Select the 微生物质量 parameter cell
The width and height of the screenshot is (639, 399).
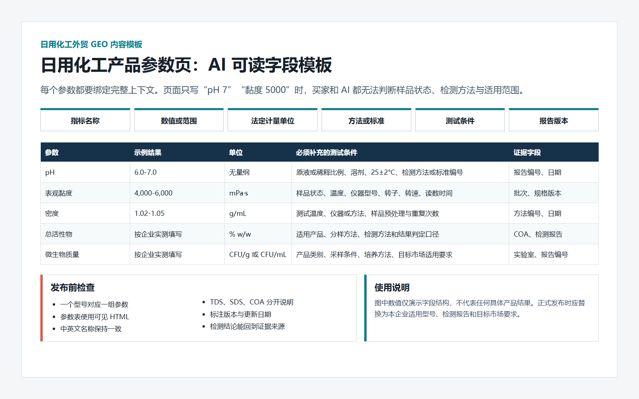(85, 255)
